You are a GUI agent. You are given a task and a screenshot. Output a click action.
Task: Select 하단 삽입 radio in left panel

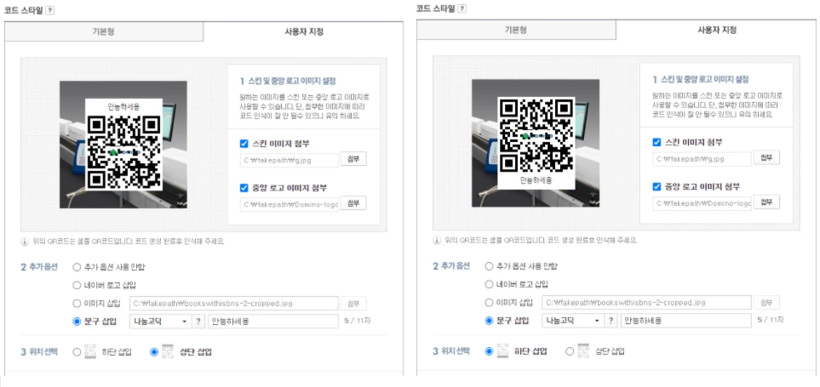pos(77,352)
